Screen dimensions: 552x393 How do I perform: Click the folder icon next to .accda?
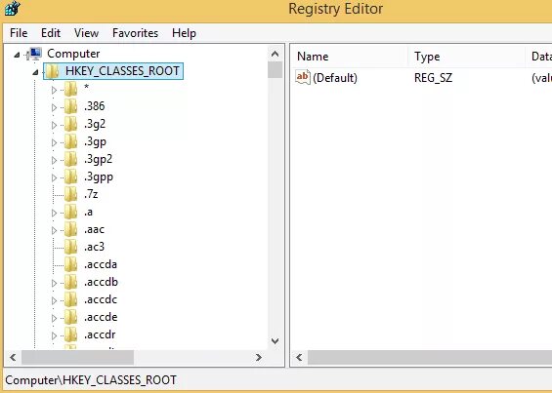tap(70, 264)
